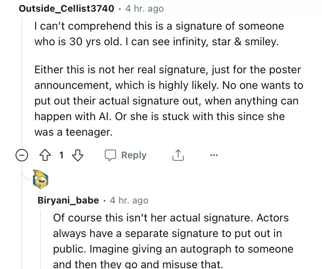Image resolution: width=322 pixels, height=269 pixels.
Task: Downvote Outside_Cellist3740's comment
Action: point(78,156)
